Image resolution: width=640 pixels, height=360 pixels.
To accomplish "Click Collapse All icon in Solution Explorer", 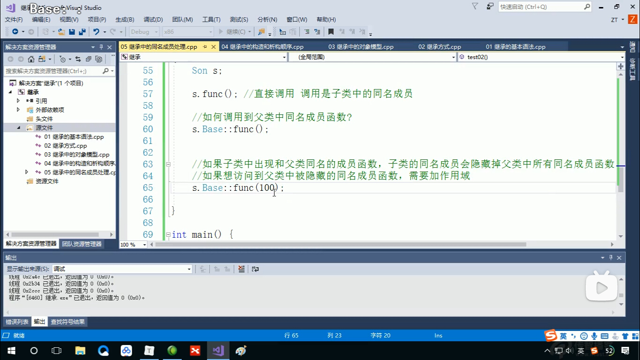I will (88, 59).
